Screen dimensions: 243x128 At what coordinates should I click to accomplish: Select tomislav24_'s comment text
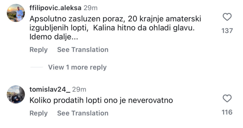coord(101,100)
